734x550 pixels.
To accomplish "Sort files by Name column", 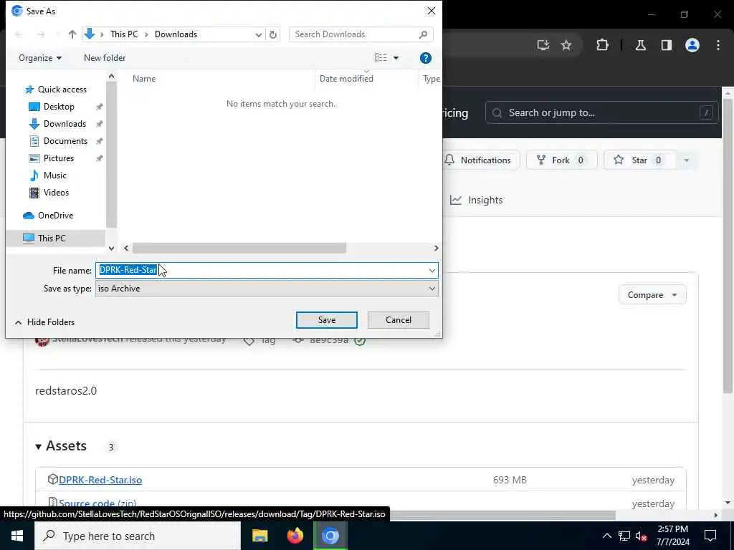I will point(143,79).
